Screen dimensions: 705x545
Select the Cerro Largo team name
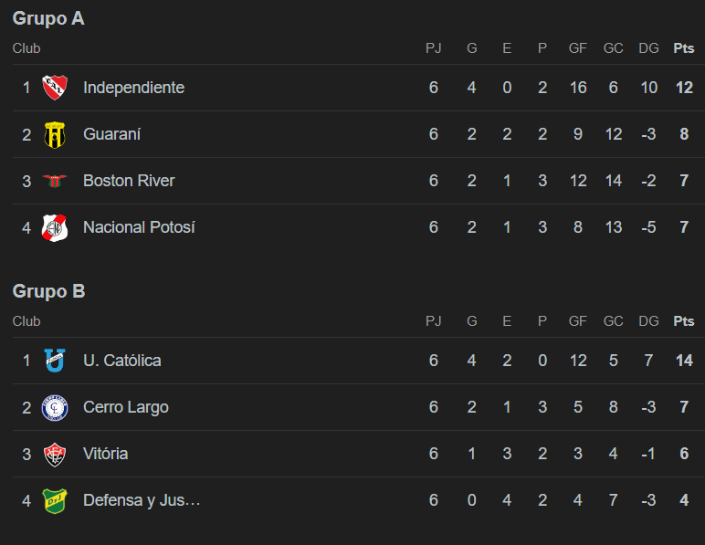click(126, 407)
